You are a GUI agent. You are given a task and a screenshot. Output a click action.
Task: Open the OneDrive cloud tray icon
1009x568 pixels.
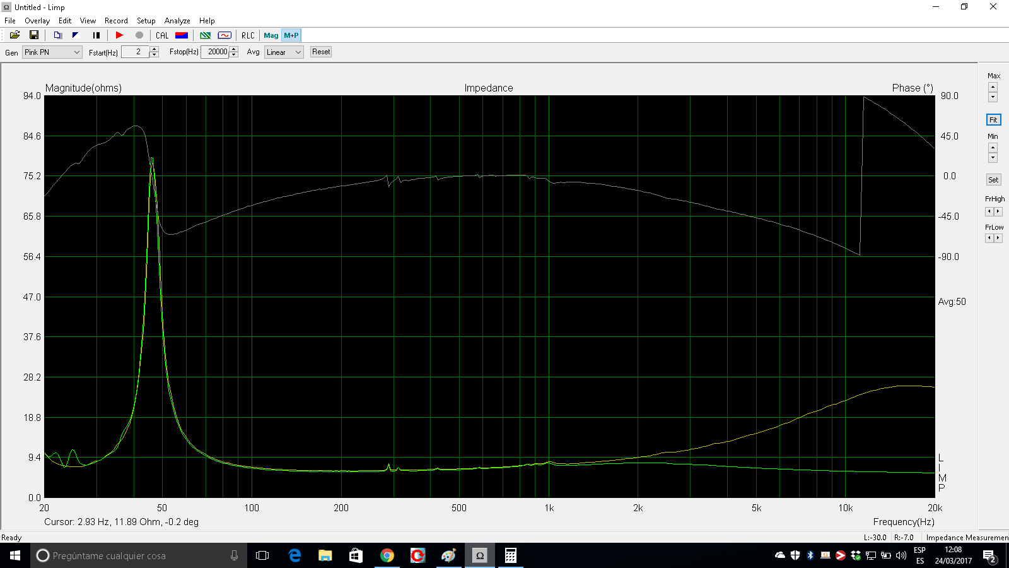coord(780,555)
